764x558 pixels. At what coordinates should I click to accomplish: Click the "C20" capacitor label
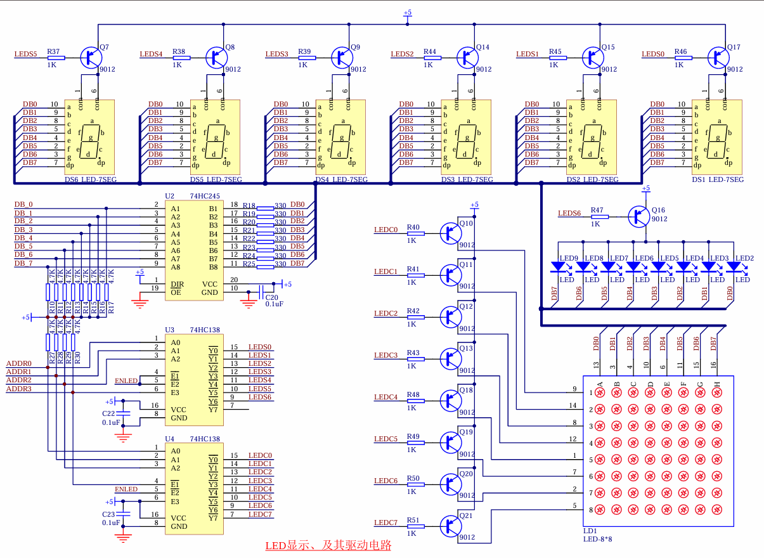pyautogui.click(x=272, y=297)
